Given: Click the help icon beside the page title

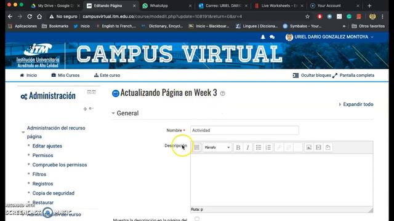Looking at the screenshot, I should tap(223, 93).
